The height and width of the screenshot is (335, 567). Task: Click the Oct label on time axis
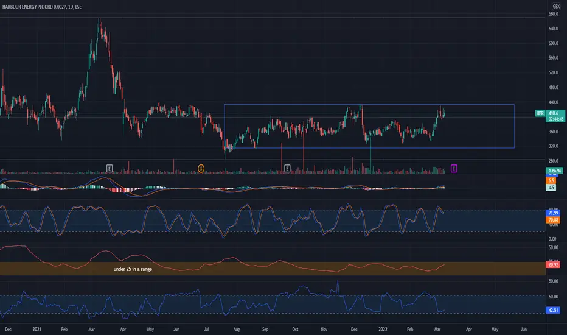point(295,329)
